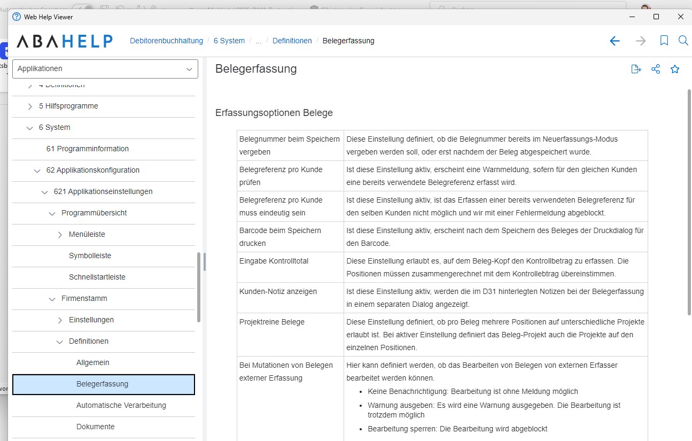Click the 'Eingabe Kontrolltotal' cell

290,267
